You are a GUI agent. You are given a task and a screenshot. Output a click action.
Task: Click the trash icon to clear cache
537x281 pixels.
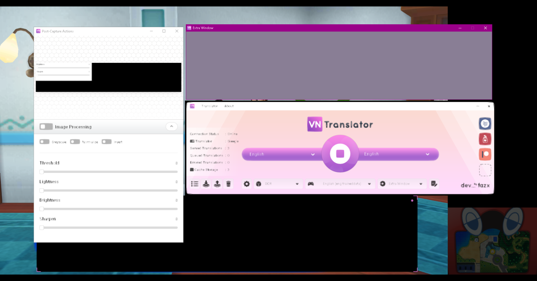point(228,184)
